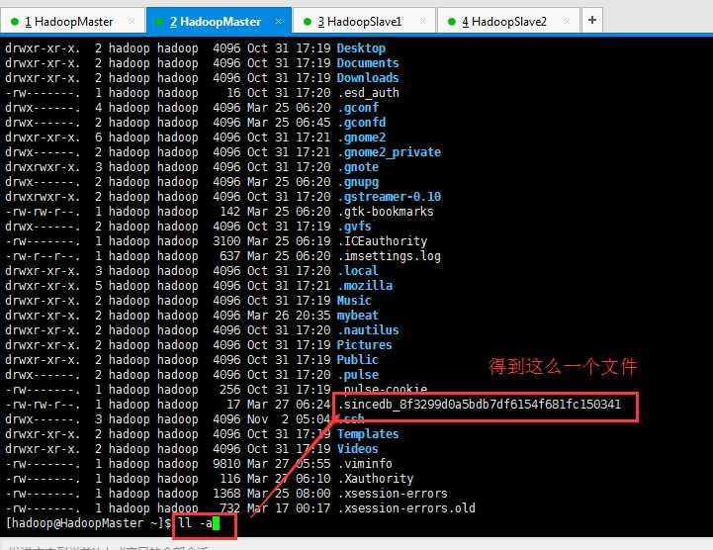Click the .esd_auth file name

click(368, 93)
